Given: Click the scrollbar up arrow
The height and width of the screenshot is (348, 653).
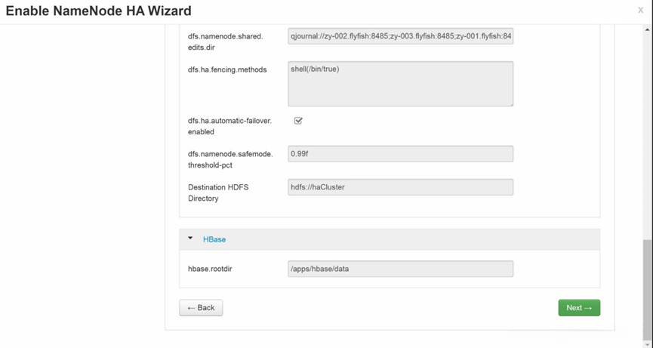Looking at the screenshot, I should [647, 29].
